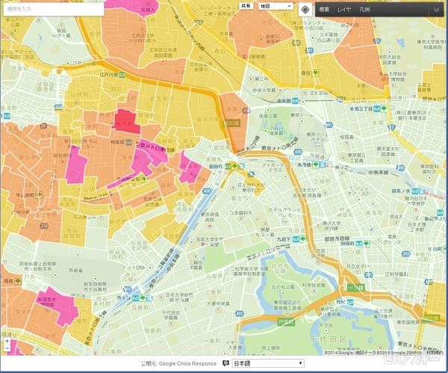
Task: Select 竹橋 metro station icon
Action: pos(350,301)
